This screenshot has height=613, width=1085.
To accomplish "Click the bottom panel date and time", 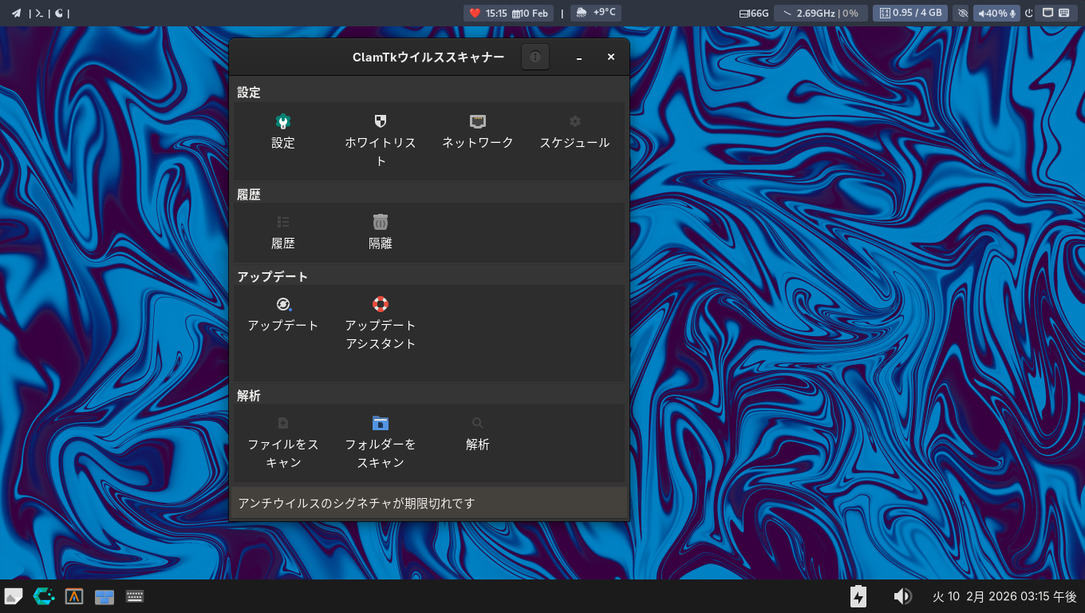I will tap(1004, 596).
